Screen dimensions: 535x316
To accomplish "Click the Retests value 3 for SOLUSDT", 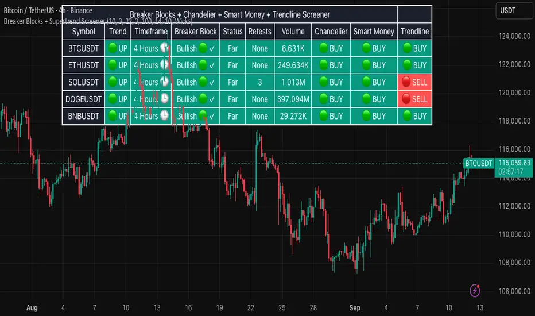I will click(x=260, y=82).
